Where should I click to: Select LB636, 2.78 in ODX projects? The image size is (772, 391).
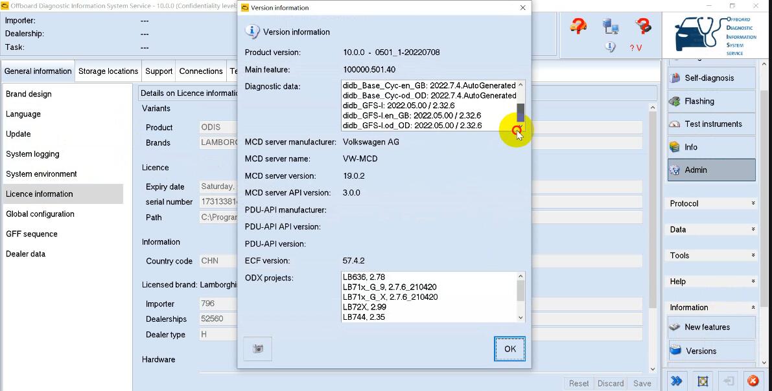[364, 277]
